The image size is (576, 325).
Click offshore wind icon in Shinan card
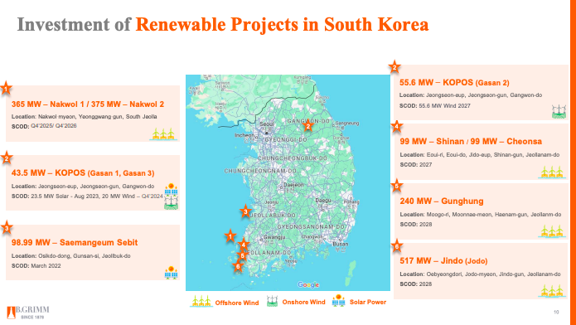pyautogui.click(x=552, y=172)
